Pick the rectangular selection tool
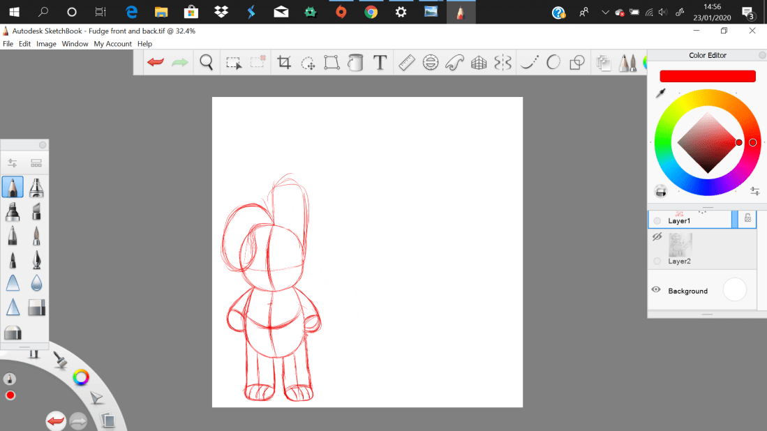Screen dimensions: 767x431 click(x=233, y=63)
